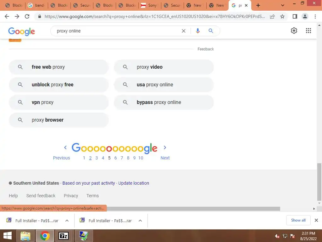Show all downloads
Viewport: 322px width, 242px height.
298,220
